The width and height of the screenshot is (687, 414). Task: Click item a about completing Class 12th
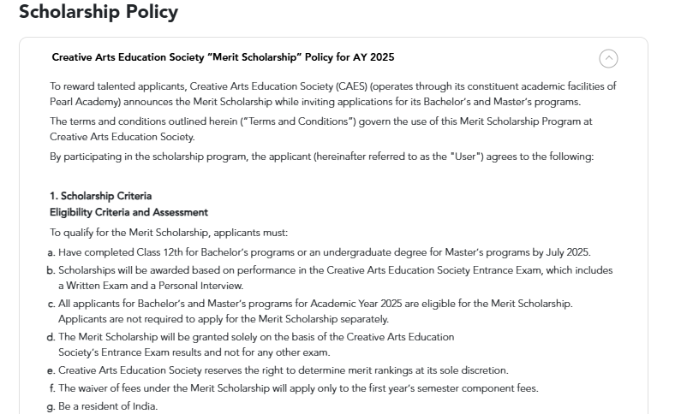pos(324,252)
